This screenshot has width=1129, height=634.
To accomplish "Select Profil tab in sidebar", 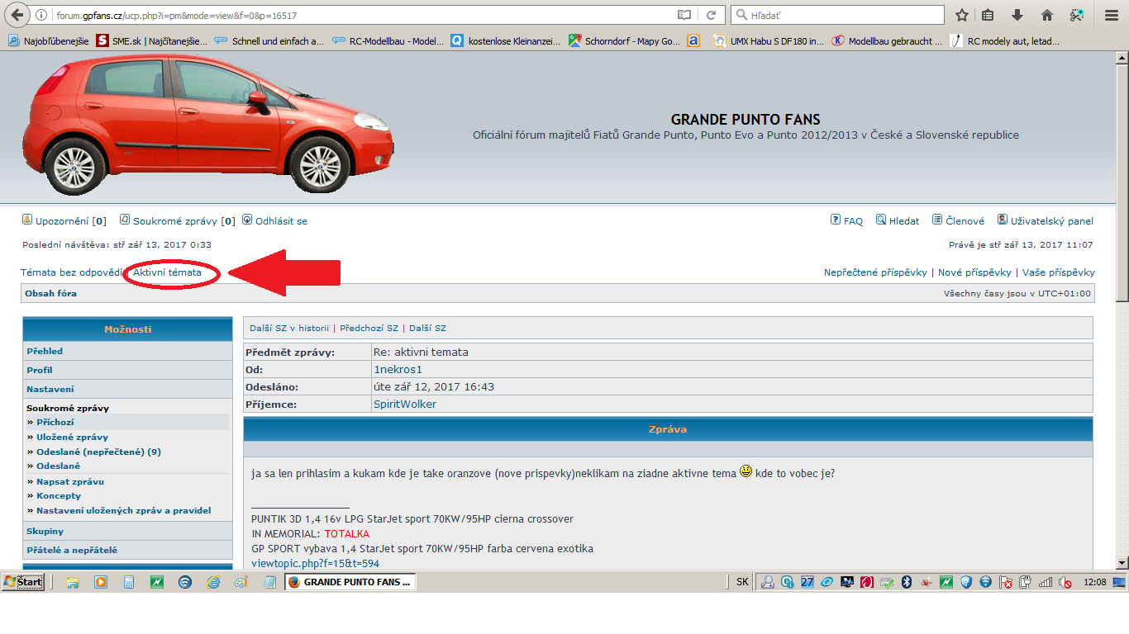I will tap(127, 370).
